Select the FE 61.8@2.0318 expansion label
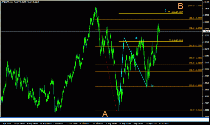The height and width of the screenshot is (125, 210). click(176, 40)
